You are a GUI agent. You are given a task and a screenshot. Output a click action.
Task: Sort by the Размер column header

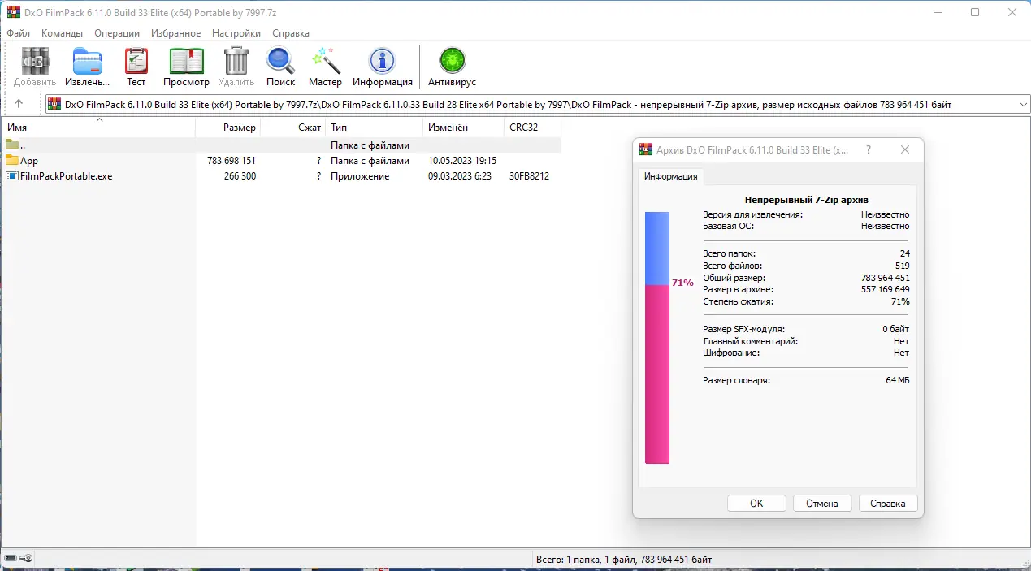point(228,128)
